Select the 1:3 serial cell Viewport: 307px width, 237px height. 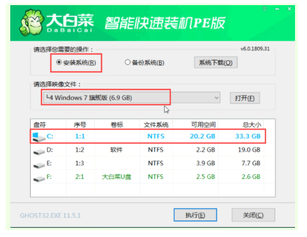pos(80,163)
